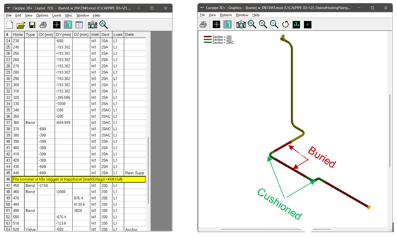Open the View menu in Graphics window
This screenshot has height=237, width=397.
point(212,15)
